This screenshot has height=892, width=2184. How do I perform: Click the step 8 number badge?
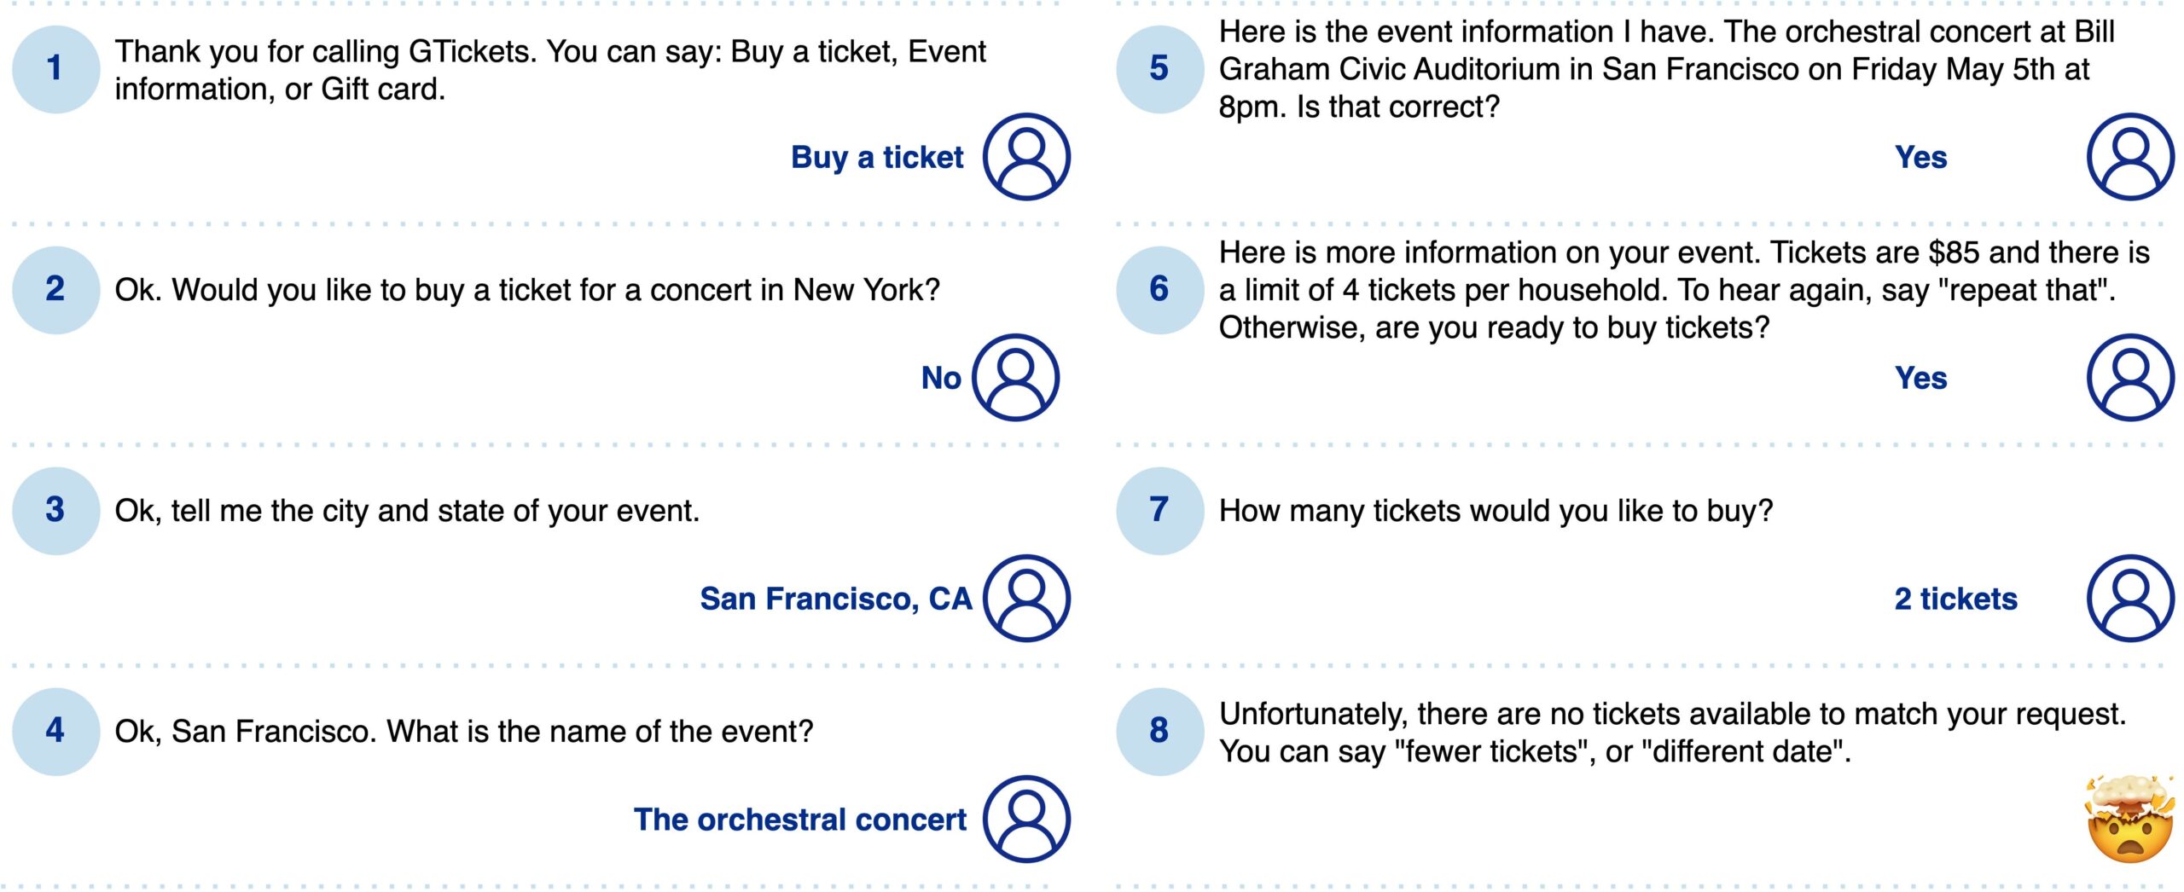[x=1159, y=731]
